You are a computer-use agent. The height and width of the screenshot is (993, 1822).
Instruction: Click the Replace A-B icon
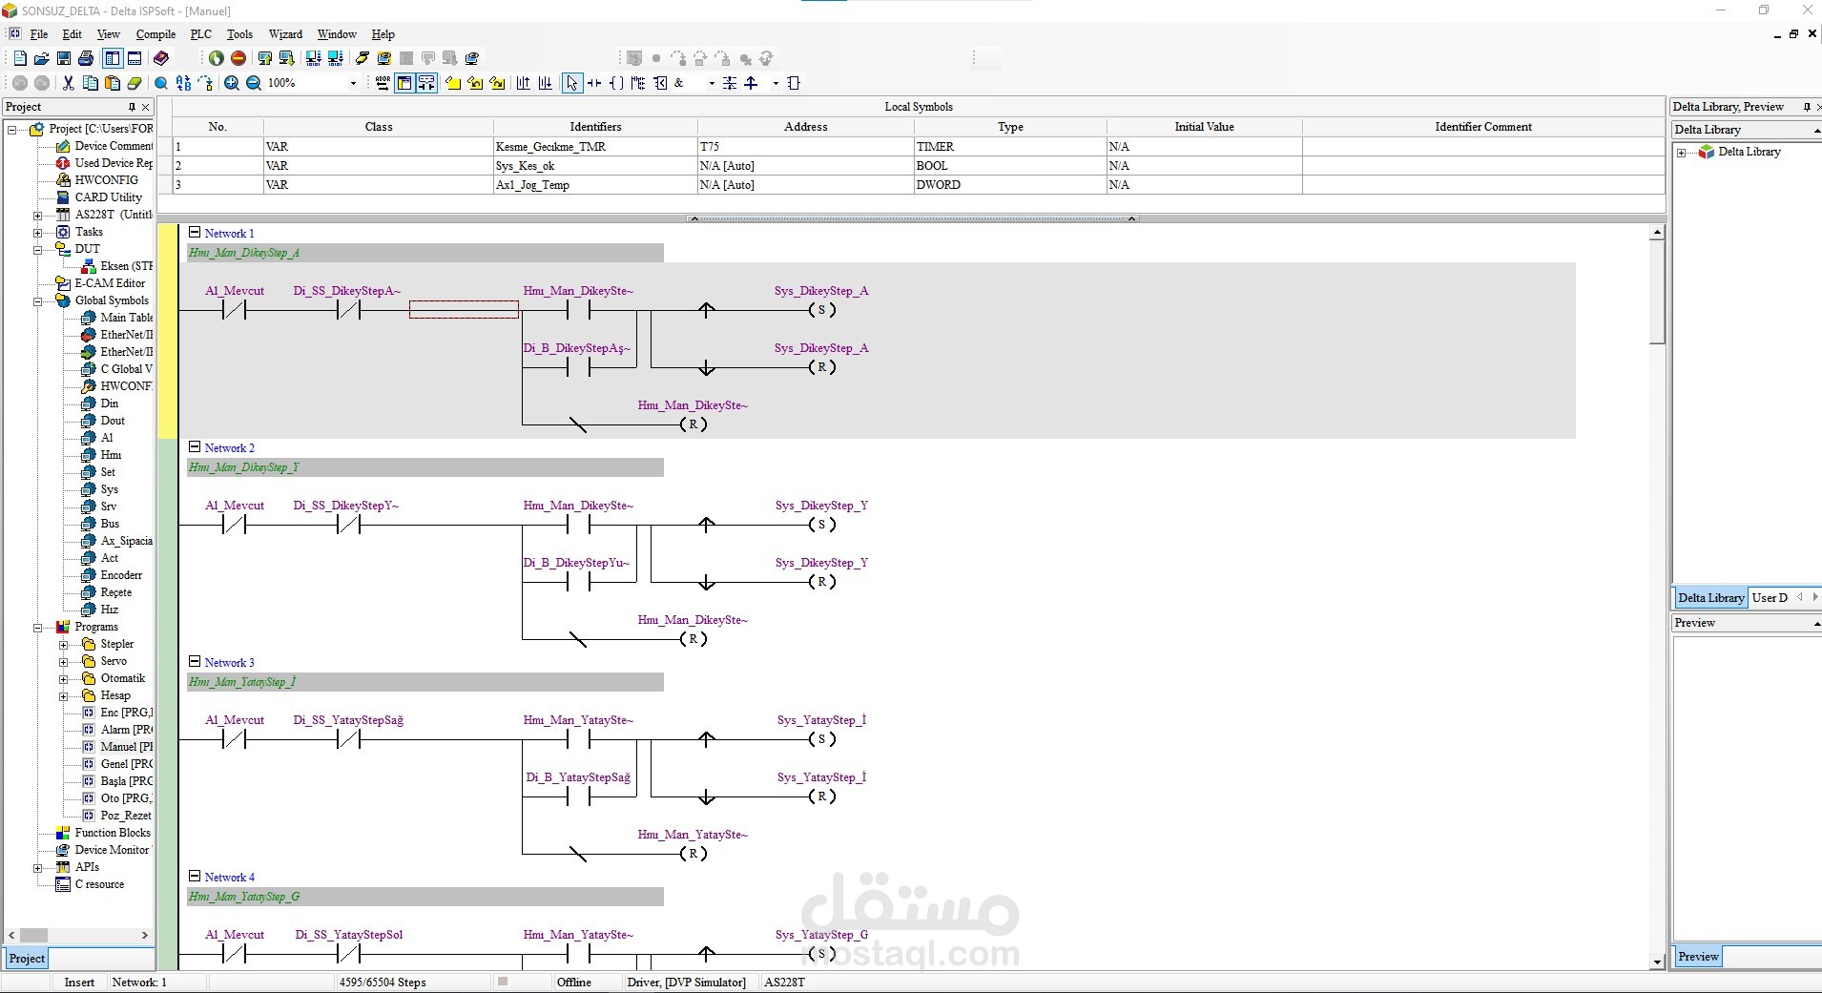click(x=183, y=83)
